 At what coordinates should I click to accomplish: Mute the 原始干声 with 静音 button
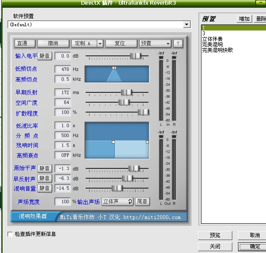coord(45,168)
